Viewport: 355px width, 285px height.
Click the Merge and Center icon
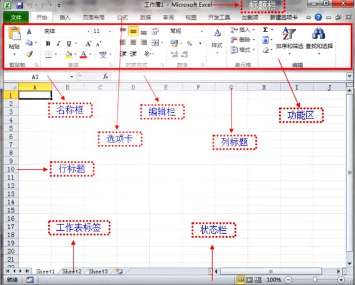click(155, 42)
